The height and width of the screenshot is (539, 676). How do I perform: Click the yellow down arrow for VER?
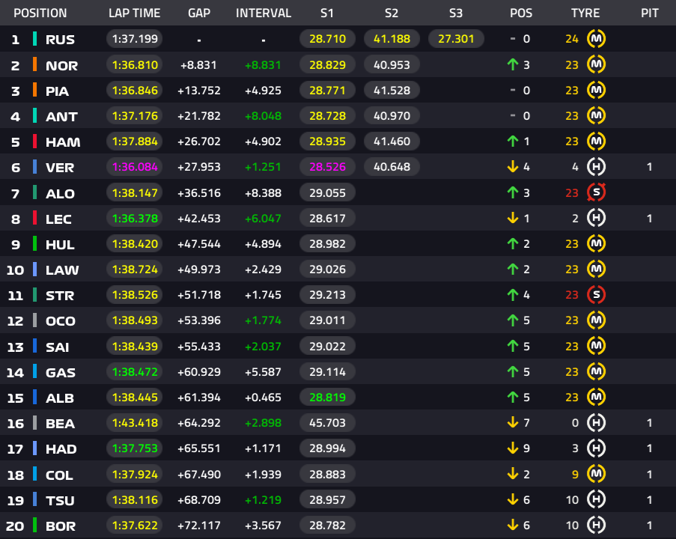click(x=513, y=166)
